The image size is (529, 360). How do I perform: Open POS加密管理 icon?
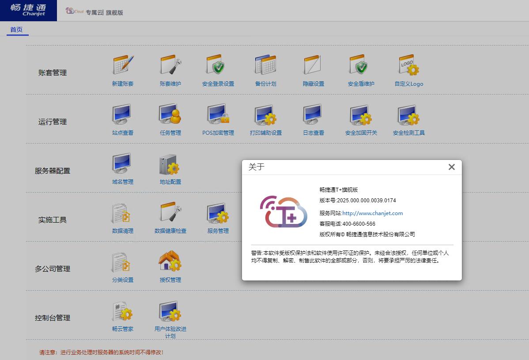pyautogui.click(x=218, y=114)
